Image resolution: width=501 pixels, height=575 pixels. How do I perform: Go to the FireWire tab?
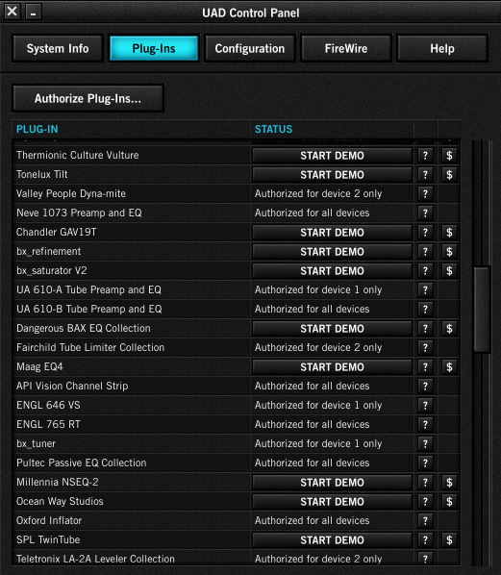tap(346, 48)
